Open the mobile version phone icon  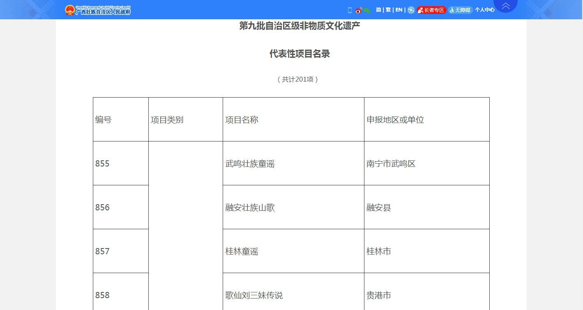[x=350, y=10]
